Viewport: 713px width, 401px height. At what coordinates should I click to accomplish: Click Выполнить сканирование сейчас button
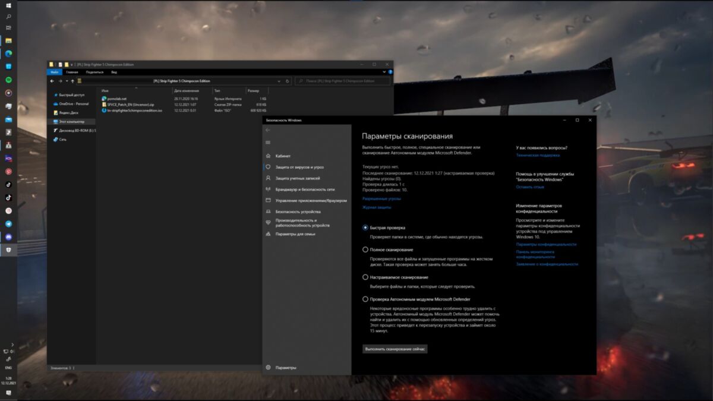395,349
